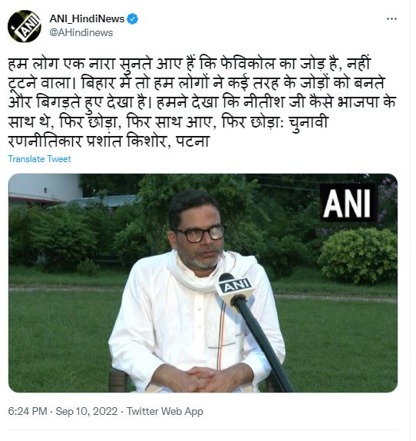
Task: Open the three-dot more options menu
Action: pyautogui.click(x=391, y=19)
